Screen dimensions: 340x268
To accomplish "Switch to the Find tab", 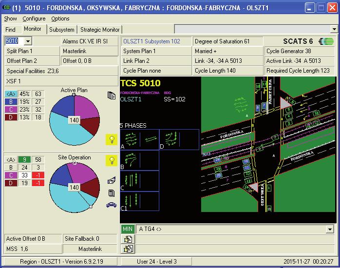I will coord(10,30).
